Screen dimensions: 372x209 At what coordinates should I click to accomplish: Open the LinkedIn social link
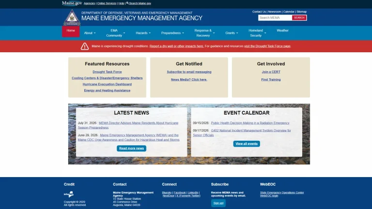tap(193, 193)
